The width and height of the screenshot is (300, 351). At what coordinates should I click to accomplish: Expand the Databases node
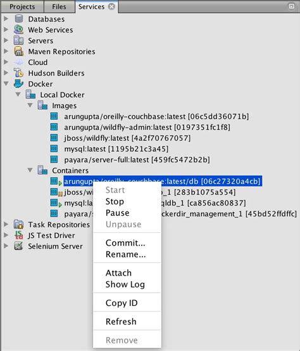[6, 18]
